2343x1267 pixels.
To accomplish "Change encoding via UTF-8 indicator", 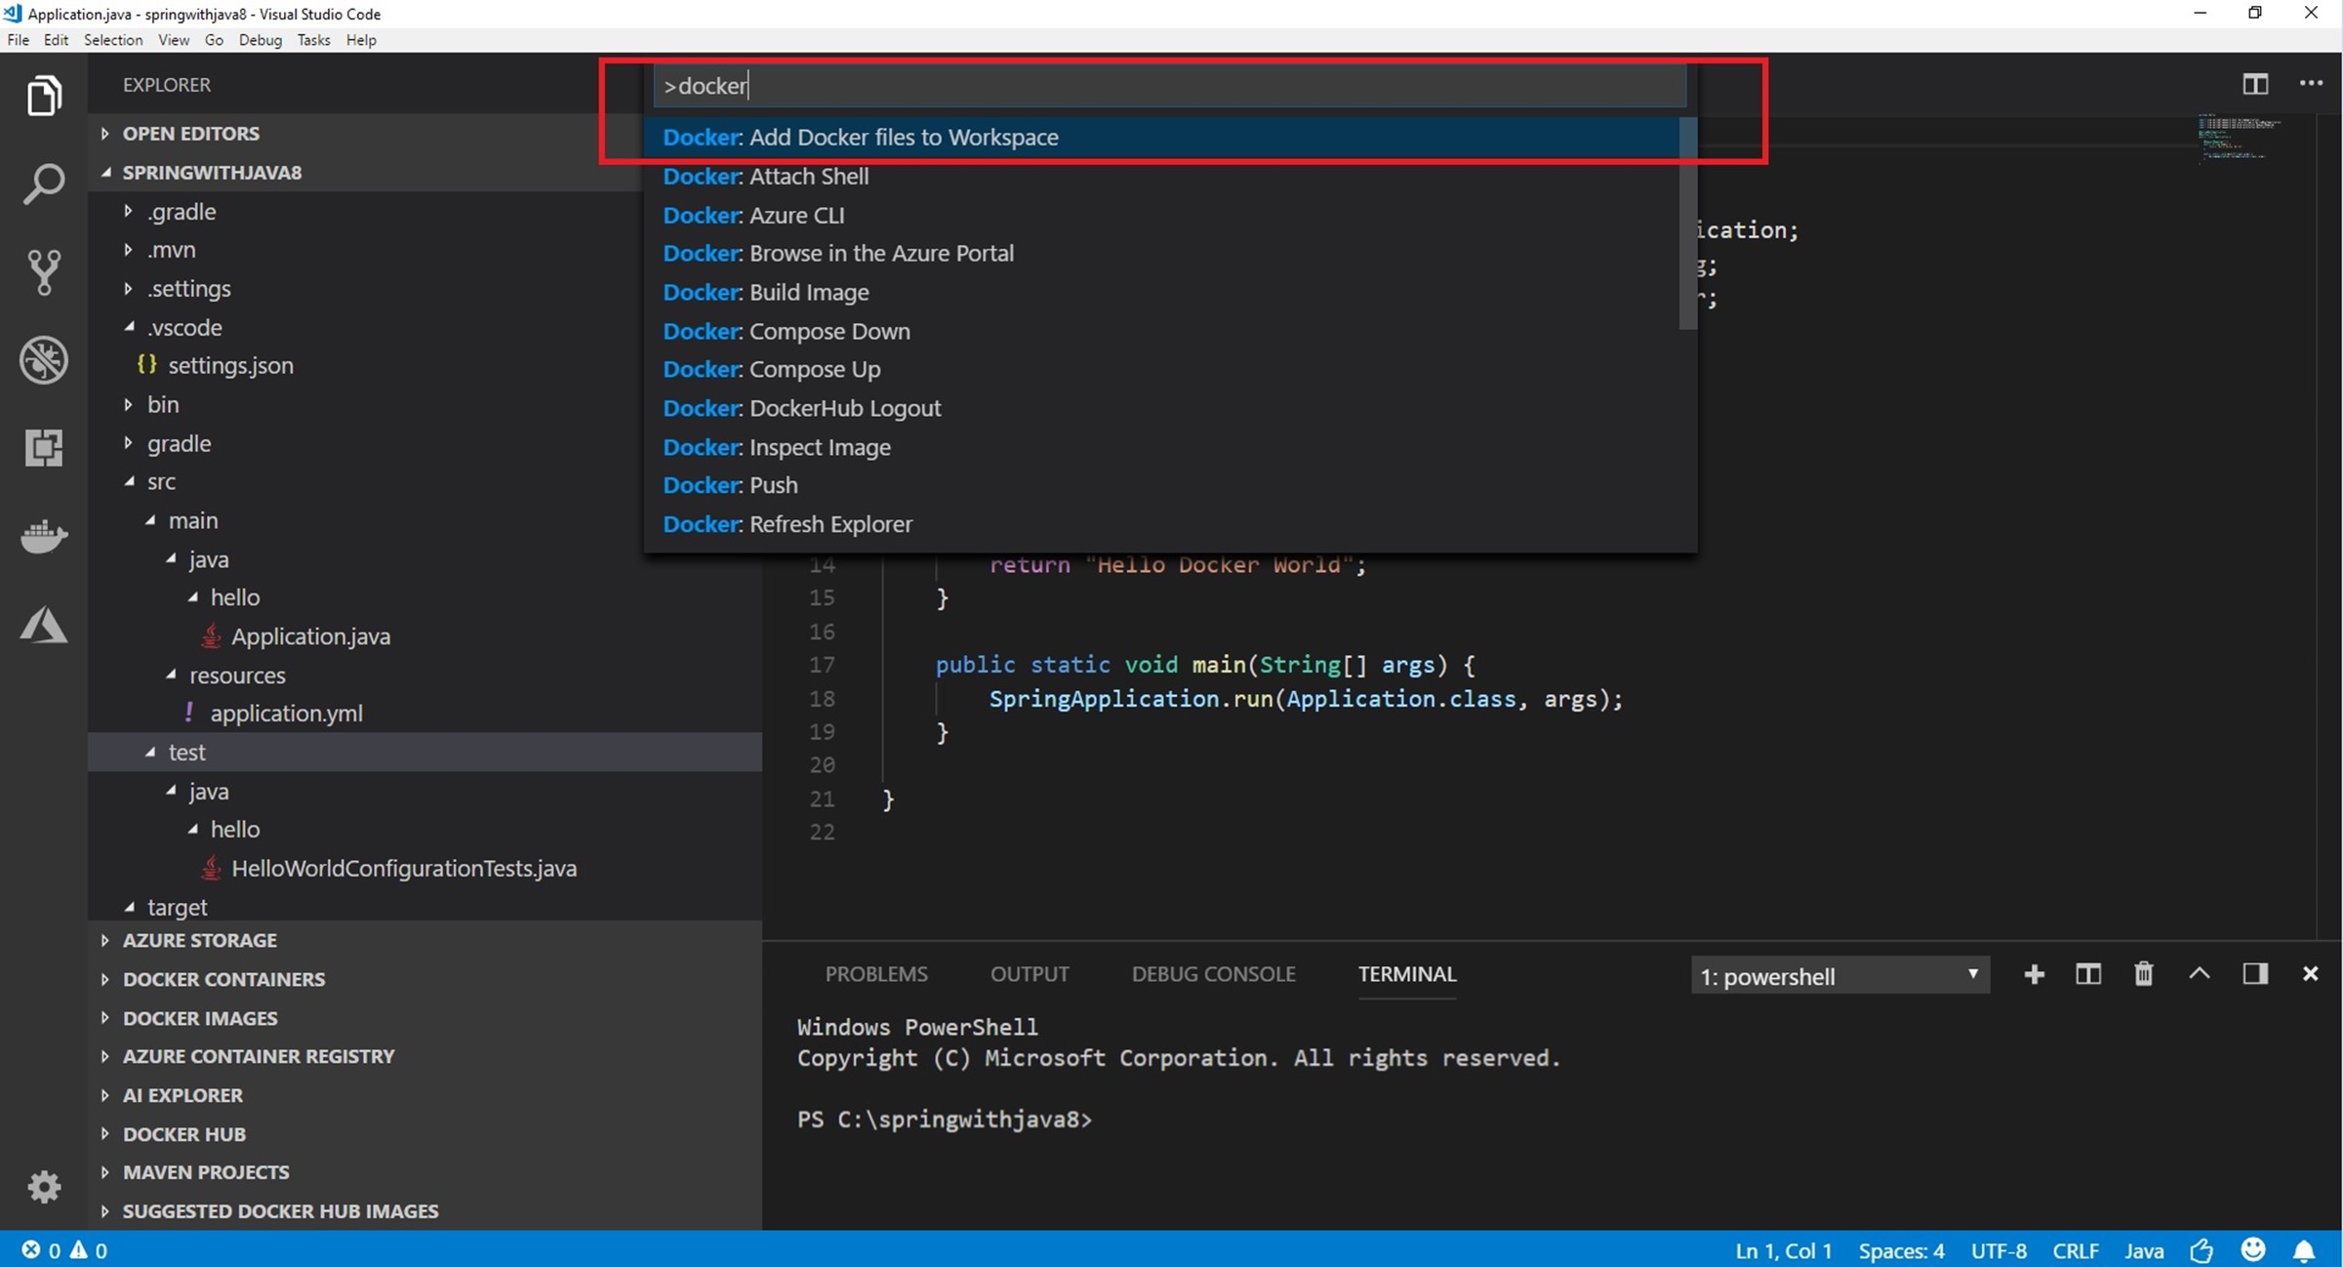I will (1999, 1250).
